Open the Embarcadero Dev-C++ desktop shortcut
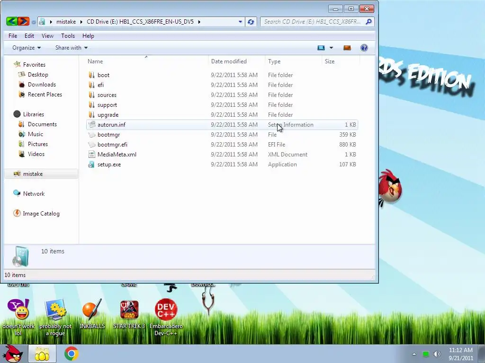The image size is (485, 363). 166,317
